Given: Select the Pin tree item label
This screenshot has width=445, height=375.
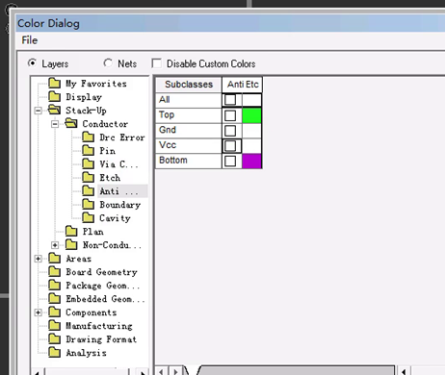Looking at the screenshot, I should click(x=107, y=151).
